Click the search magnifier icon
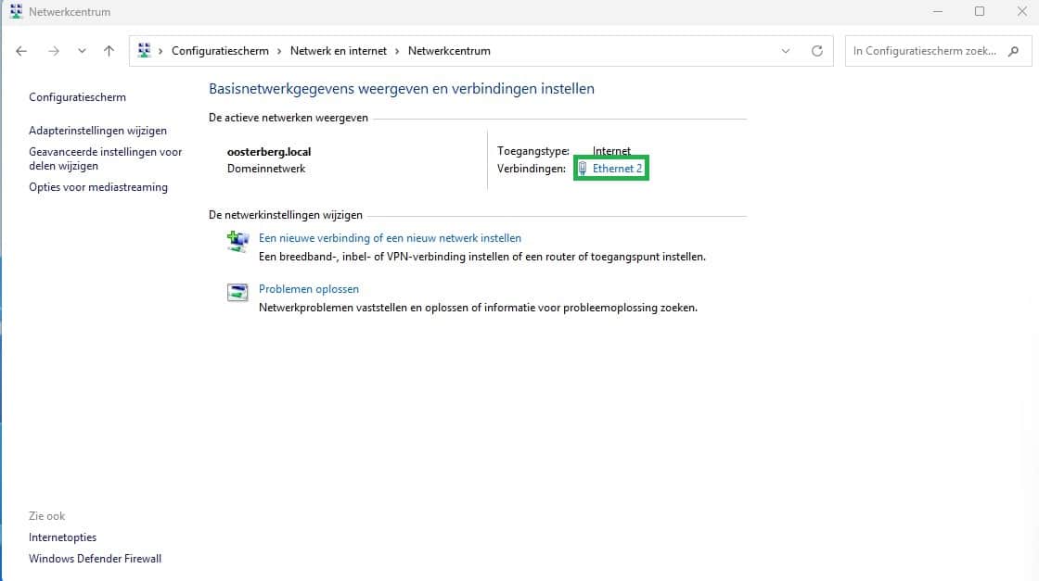Image resolution: width=1039 pixels, height=581 pixels. coord(1013,51)
